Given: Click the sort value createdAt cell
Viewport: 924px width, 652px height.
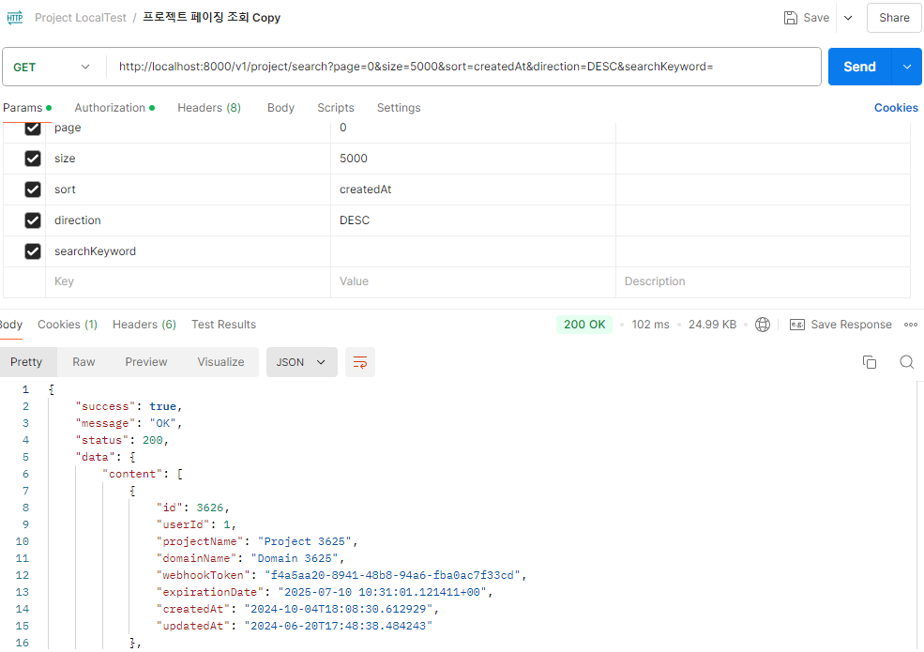Looking at the screenshot, I should (x=473, y=190).
